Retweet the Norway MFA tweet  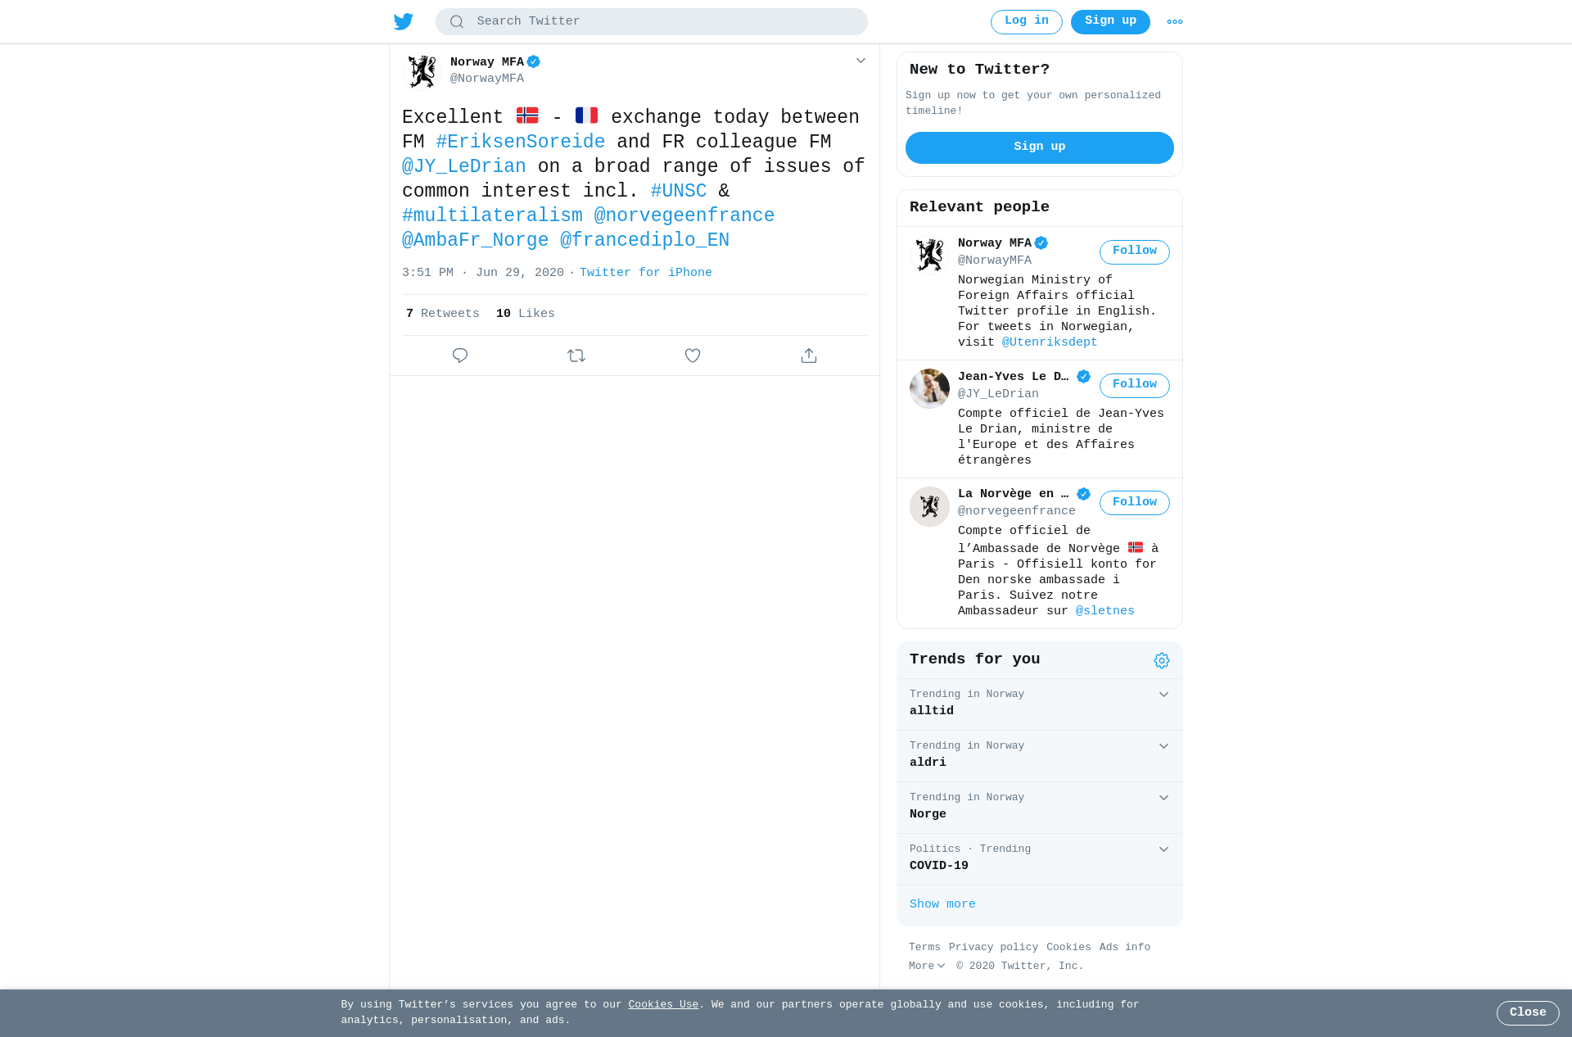(x=576, y=355)
